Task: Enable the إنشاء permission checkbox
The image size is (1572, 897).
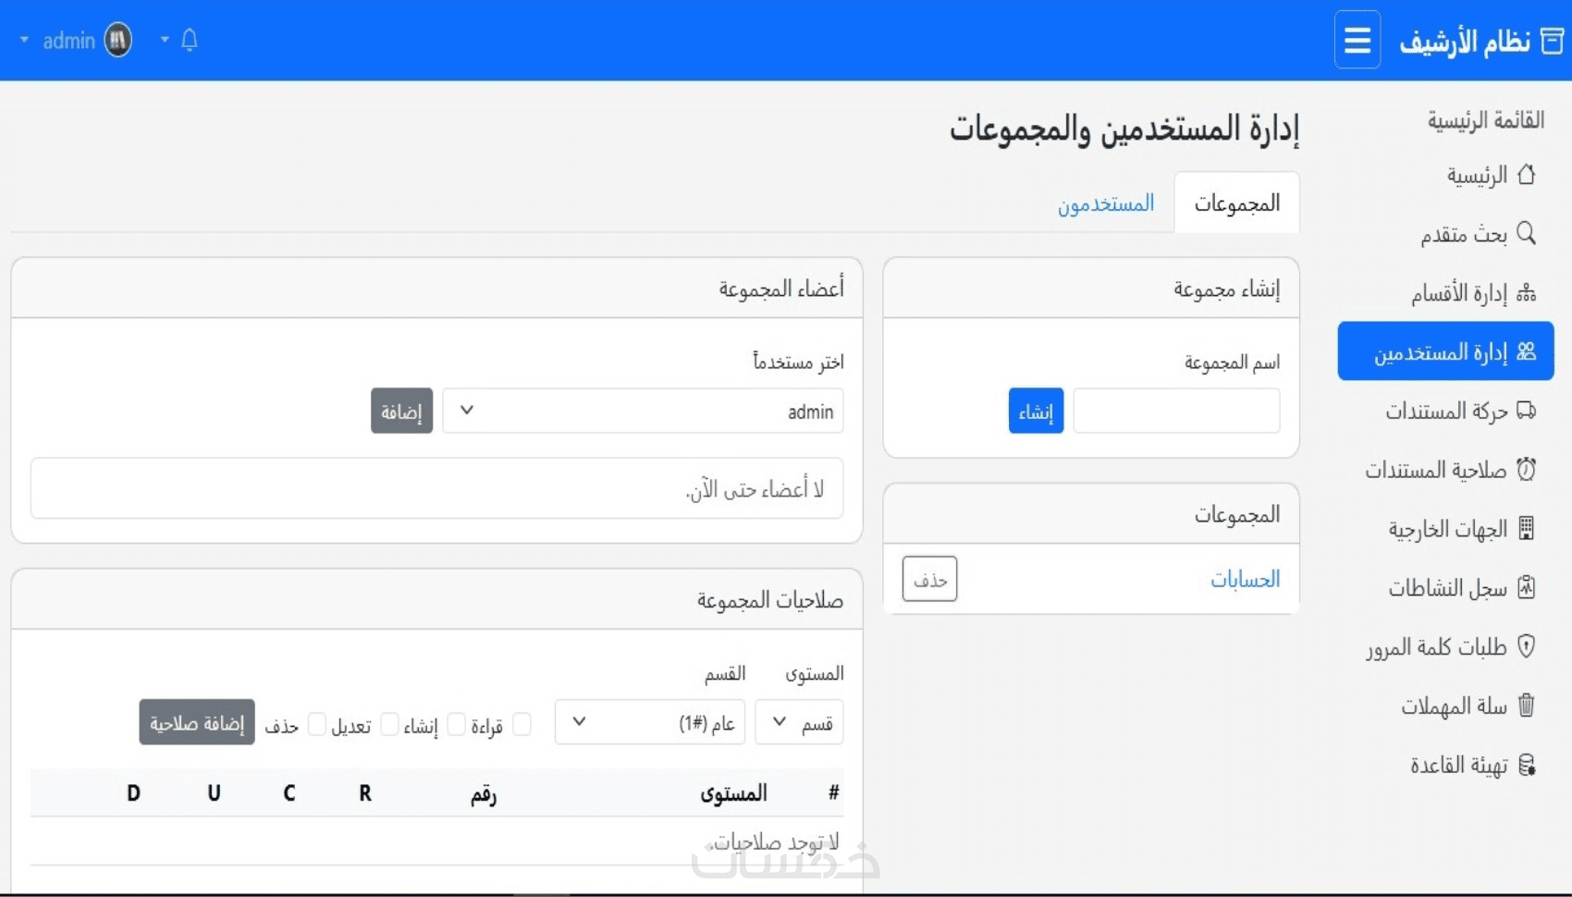Action: point(456,724)
